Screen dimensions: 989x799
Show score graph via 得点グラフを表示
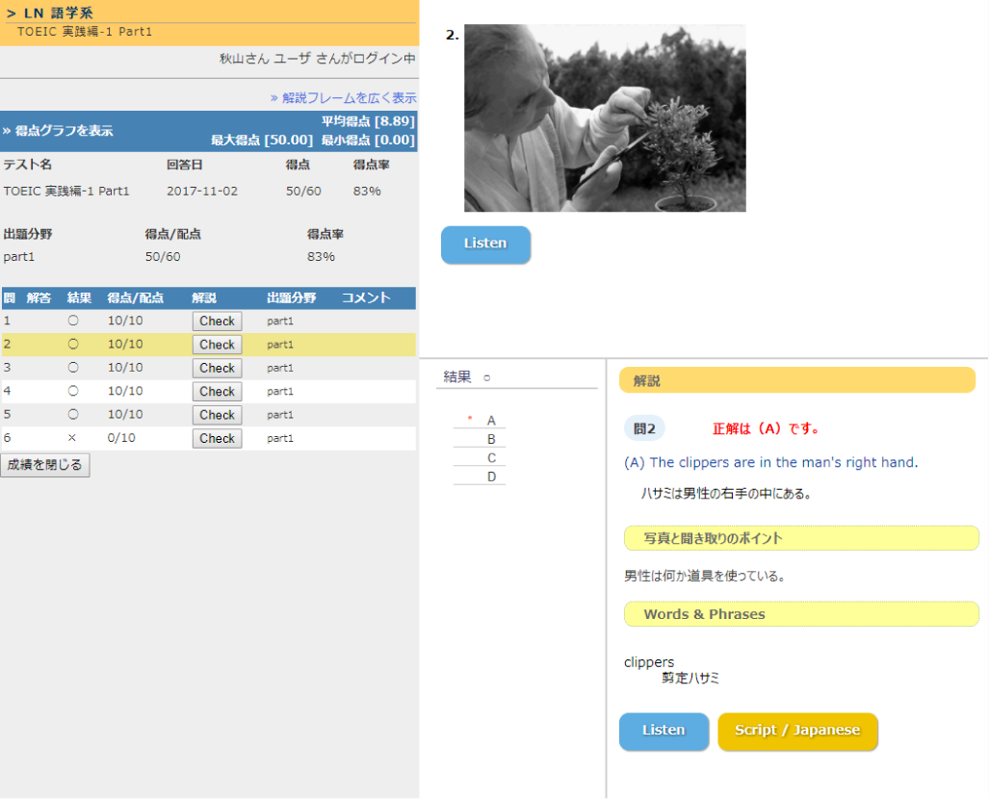[58, 131]
